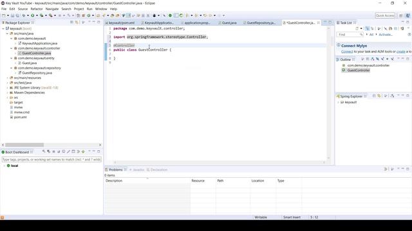Image resolution: width=412 pixels, height=231 pixels.
Task: Click the Collapse All icon in Spring Explorer
Action: pos(374,96)
